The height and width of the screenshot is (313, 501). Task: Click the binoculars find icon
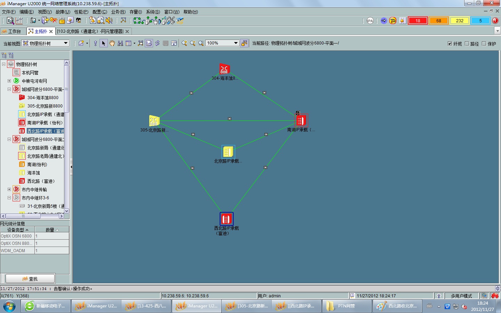click(120, 43)
